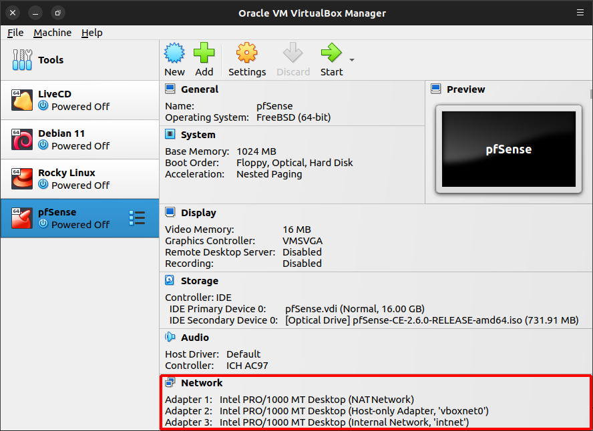Click 'Floppy, Optical, Hard Disk' boot order
The height and width of the screenshot is (431, 593).
tap(294, 163)
